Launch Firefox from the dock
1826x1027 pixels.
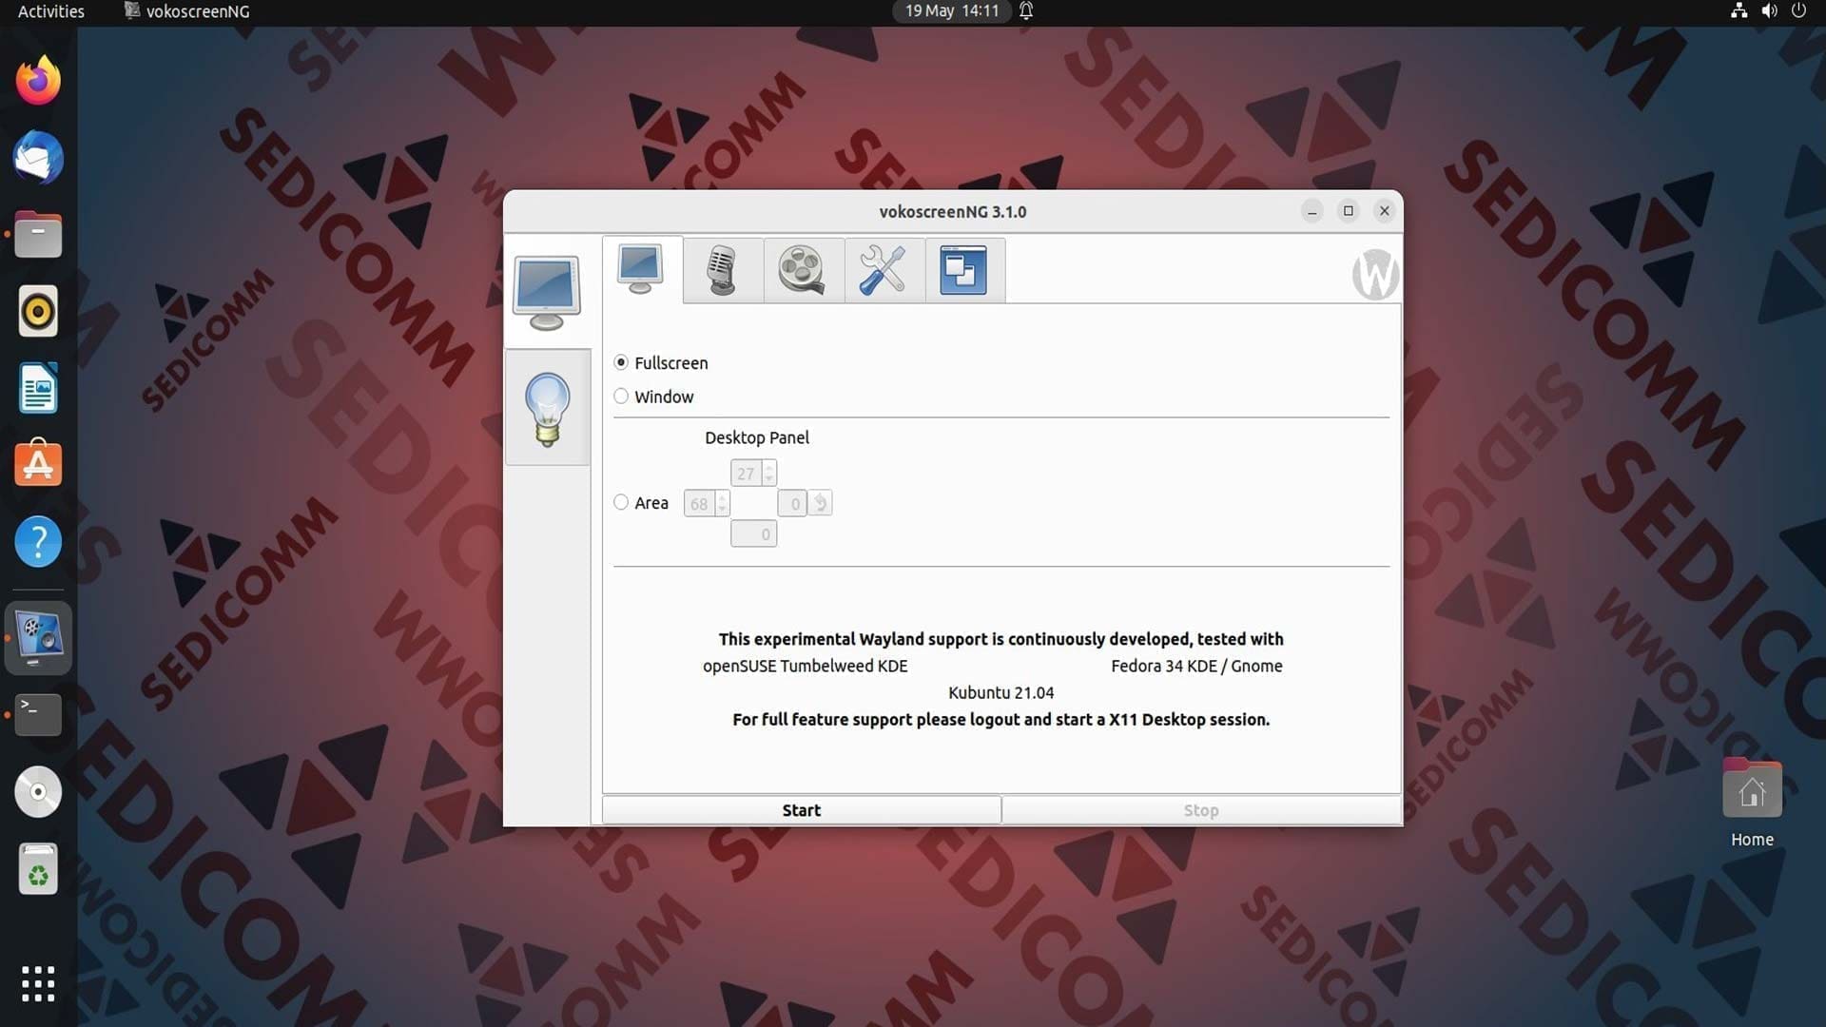tap(38, 81)
